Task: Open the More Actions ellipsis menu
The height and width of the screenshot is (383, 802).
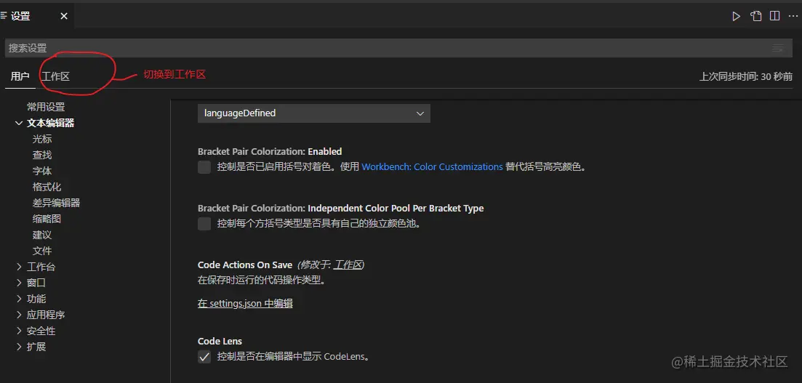Action: coord(793,17)
